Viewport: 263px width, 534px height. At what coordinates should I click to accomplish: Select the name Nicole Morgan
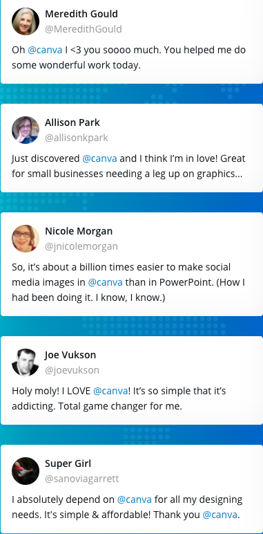(79, 231)
